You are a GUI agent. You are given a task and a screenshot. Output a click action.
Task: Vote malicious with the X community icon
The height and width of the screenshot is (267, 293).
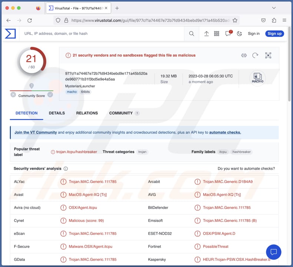pyautogui.click(x=13, y=95)
